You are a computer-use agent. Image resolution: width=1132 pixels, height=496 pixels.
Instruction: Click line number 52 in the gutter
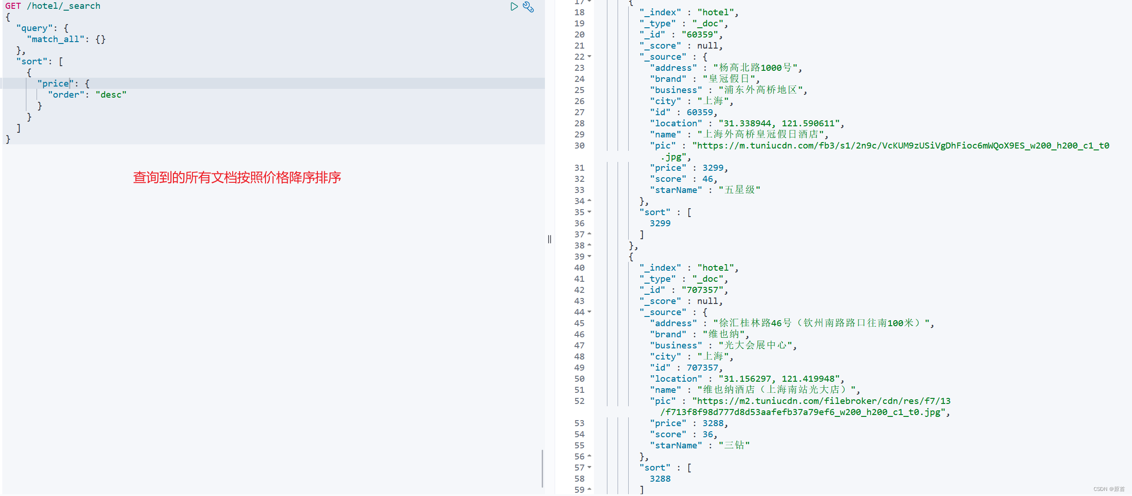tap(579, 401)
